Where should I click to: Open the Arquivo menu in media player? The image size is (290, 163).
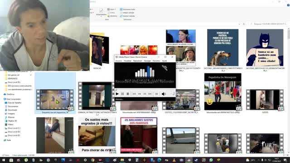(x=119, y=61)
